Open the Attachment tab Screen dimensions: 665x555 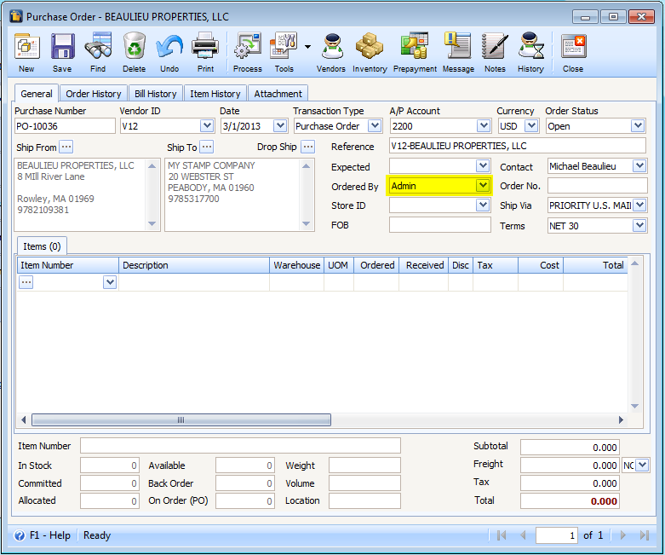(278, 94)
